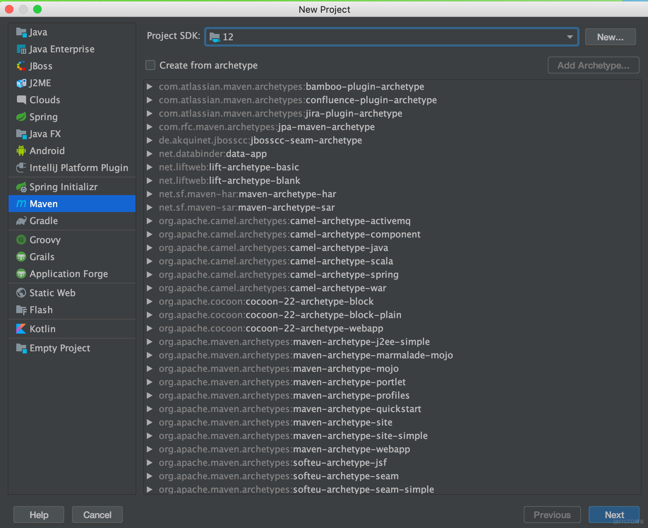This screenshot has width=648, height=528.
Task: Select maven-archetype-marmalade-mojo row
Action: pos(392,355)
